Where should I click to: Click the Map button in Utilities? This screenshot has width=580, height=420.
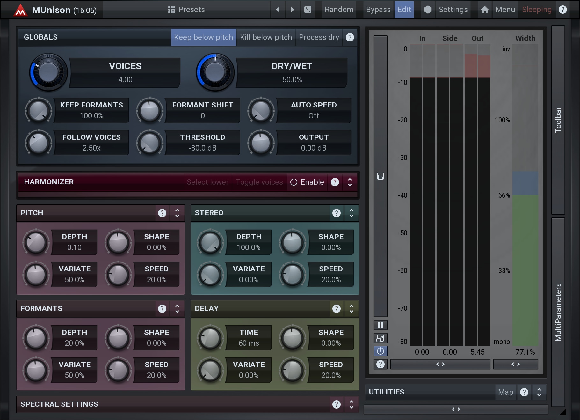tap(506, 392)
